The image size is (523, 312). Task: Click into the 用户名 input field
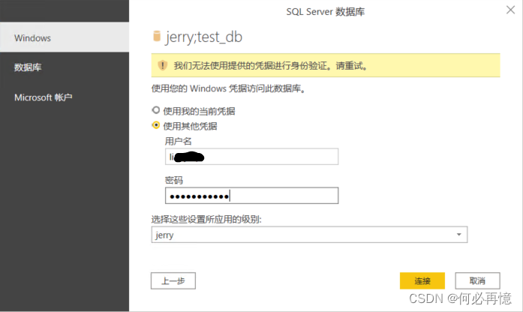click(x=252, y=156)
